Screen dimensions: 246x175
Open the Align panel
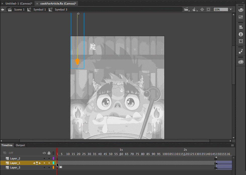pyautogui.click(x=241, y=27)
